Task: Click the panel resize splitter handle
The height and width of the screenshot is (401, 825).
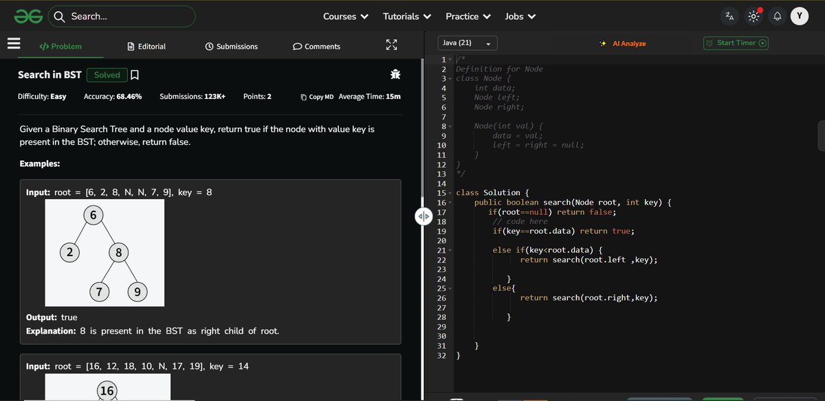Action: coord(423,216)
